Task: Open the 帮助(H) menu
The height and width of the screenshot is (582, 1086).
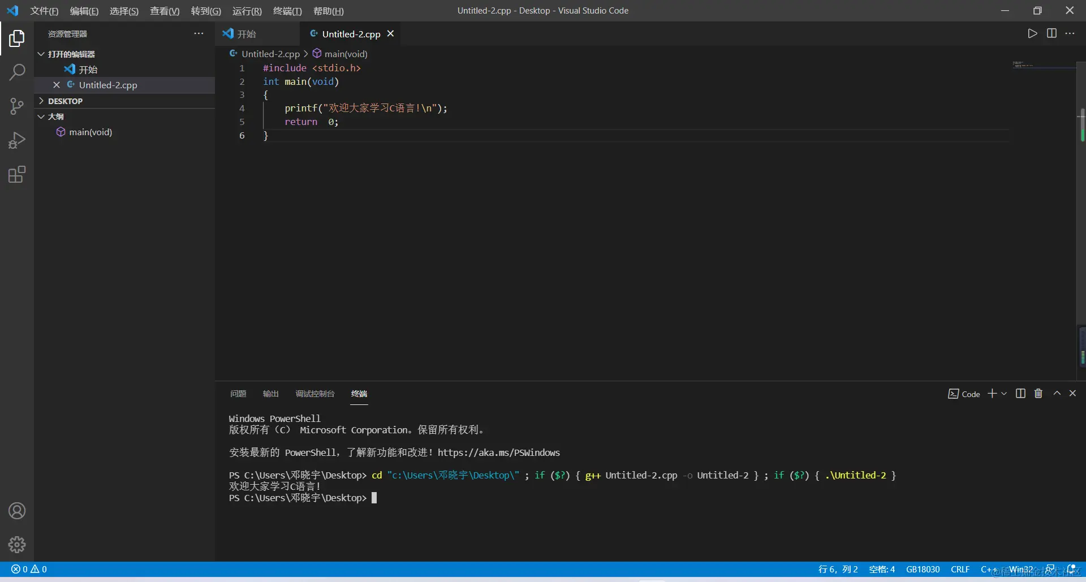Action: [329, 11]
